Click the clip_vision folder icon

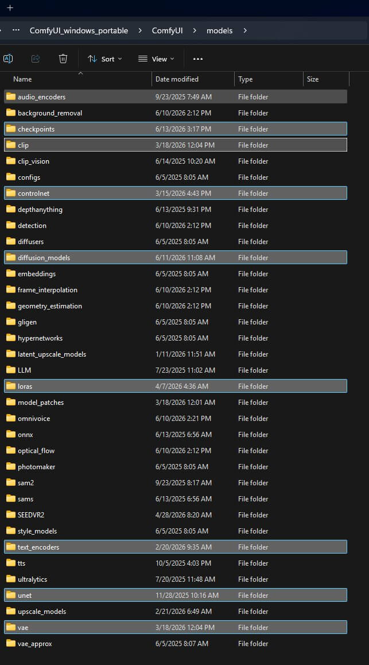(x=11, y=161)
